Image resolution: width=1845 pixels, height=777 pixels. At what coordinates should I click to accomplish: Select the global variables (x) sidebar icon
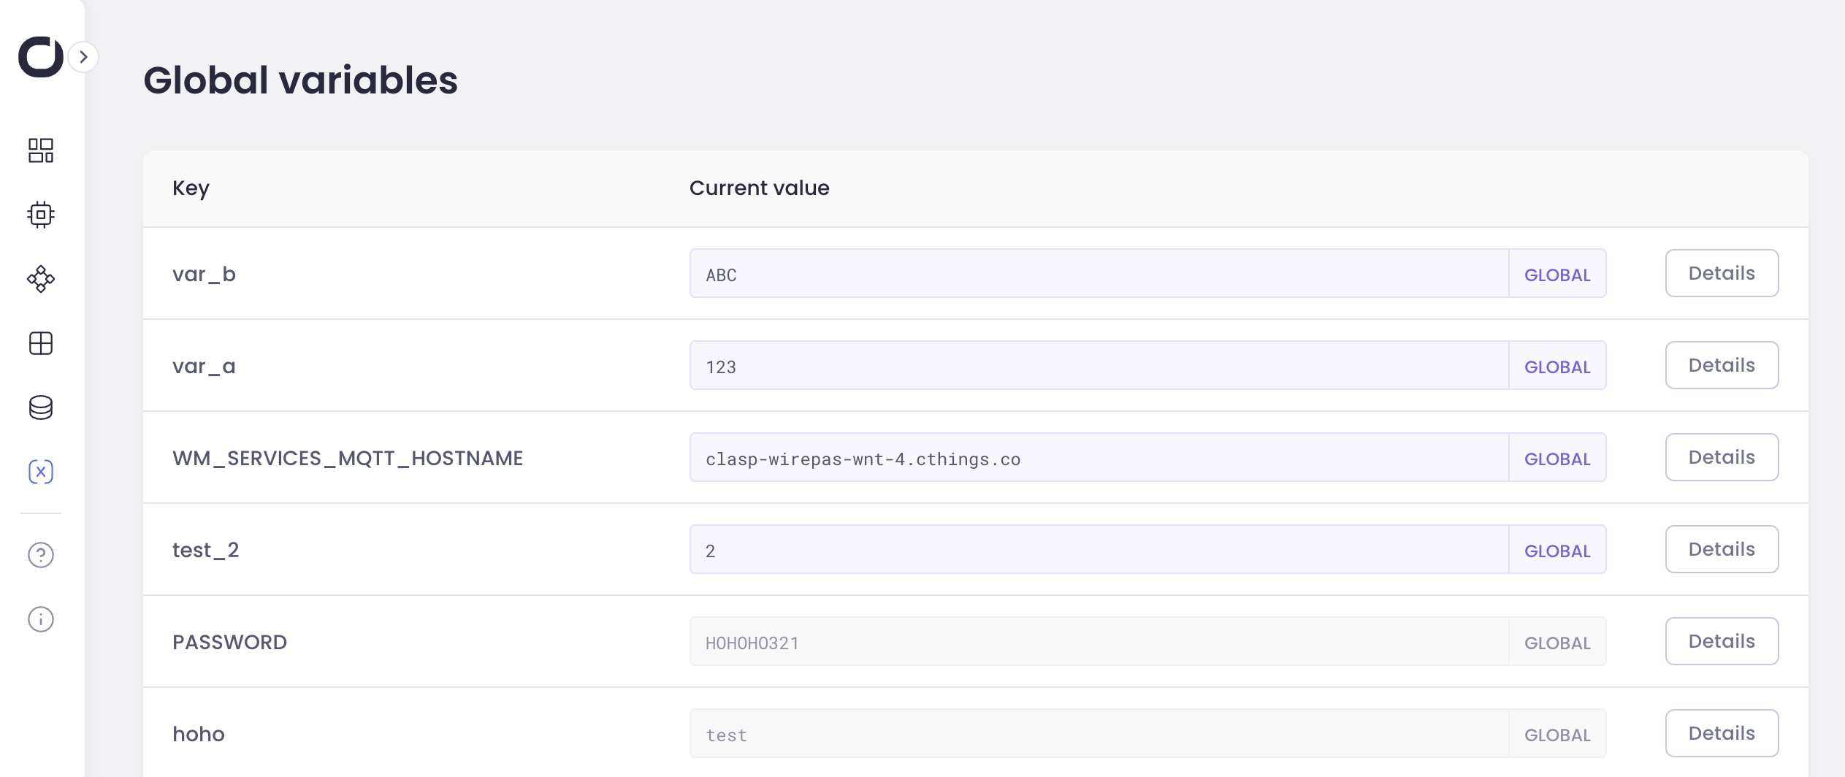(x=41, y=472)
